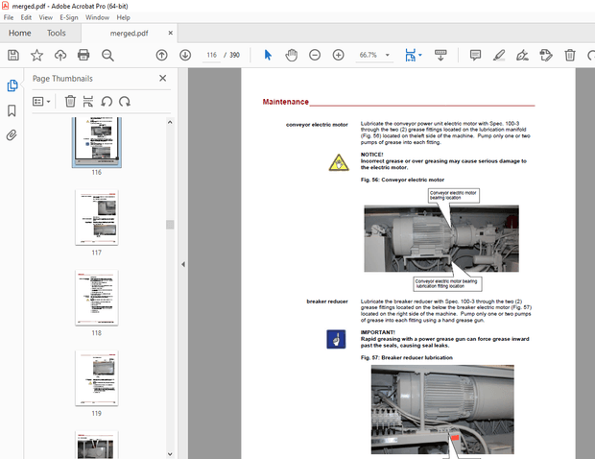Image resolution: width=595 pixels, height=459 pixels.
Task: Close the merged.pdf tab
Action: coord(171,33)
